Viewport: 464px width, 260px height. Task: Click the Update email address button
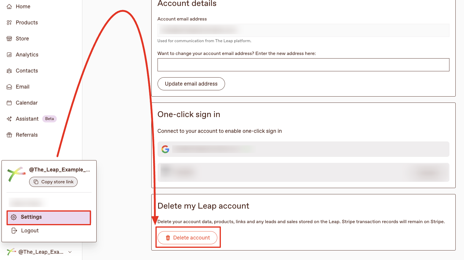coord(191,84)
